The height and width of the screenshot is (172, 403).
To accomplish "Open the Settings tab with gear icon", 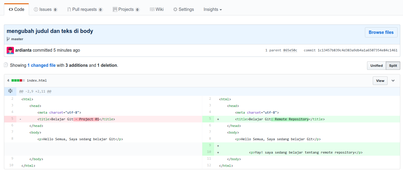I will tap(183, 9).
